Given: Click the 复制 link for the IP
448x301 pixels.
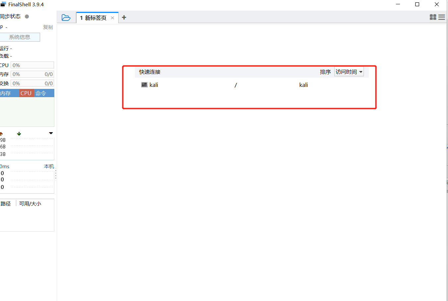Looking at the screenshot, I should 48,27.
